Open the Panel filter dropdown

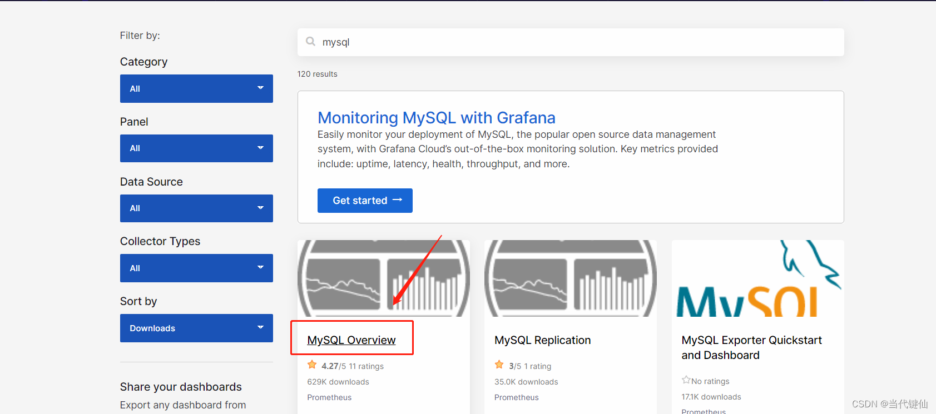196,148
